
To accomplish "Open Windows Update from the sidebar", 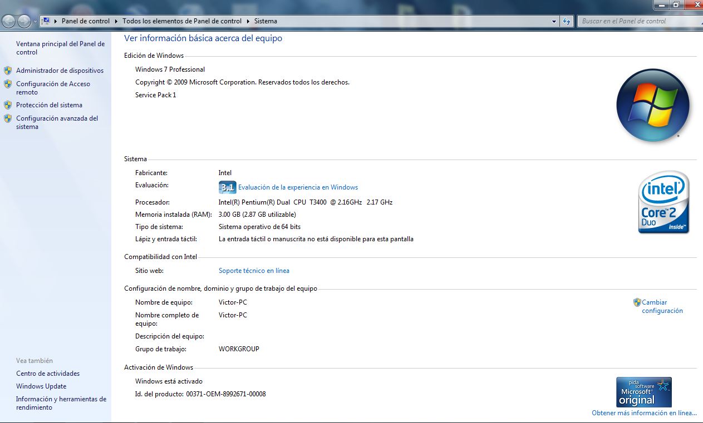I will [x=41, y=386].
